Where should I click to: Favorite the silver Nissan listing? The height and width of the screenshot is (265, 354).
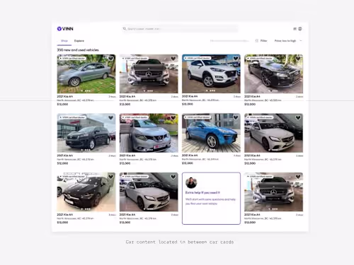pos(173,117)
